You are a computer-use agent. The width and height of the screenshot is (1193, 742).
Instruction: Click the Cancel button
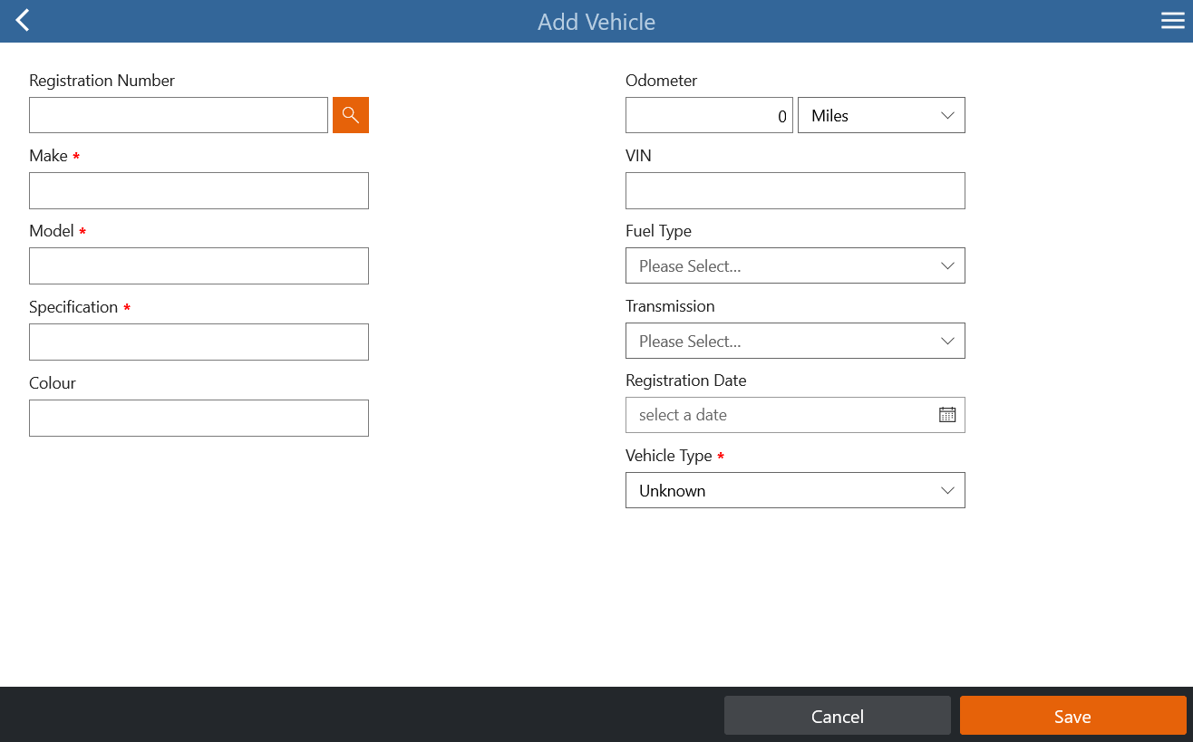tap(837, 716)
